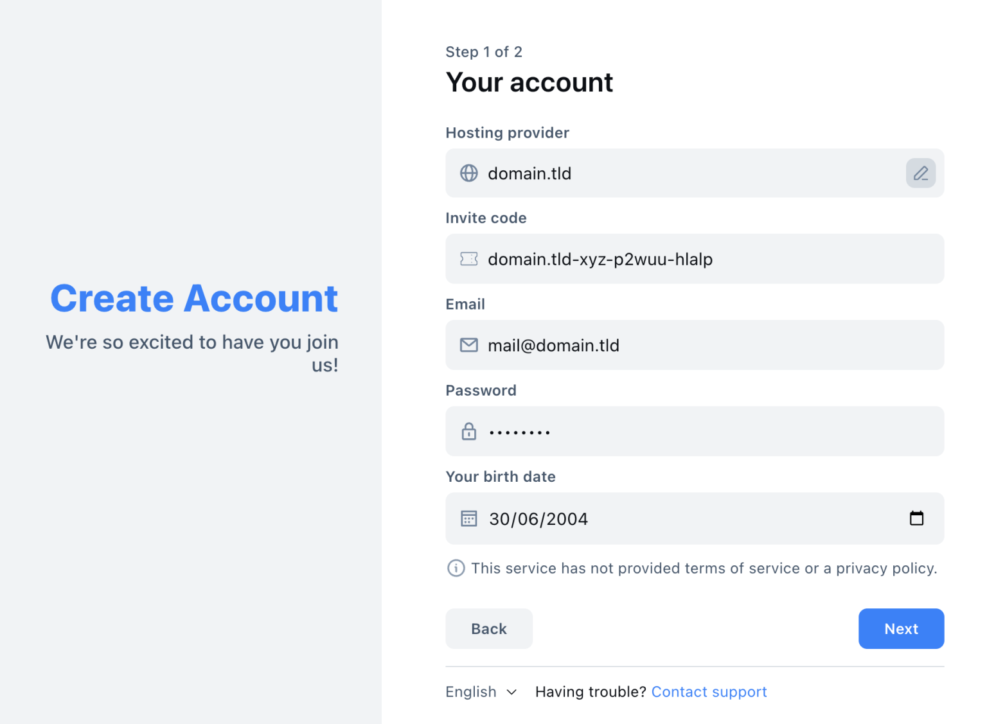The image size is (987, 724).
Task: Click the pencil edit icon for hosting provider
Action: (920, 173)
